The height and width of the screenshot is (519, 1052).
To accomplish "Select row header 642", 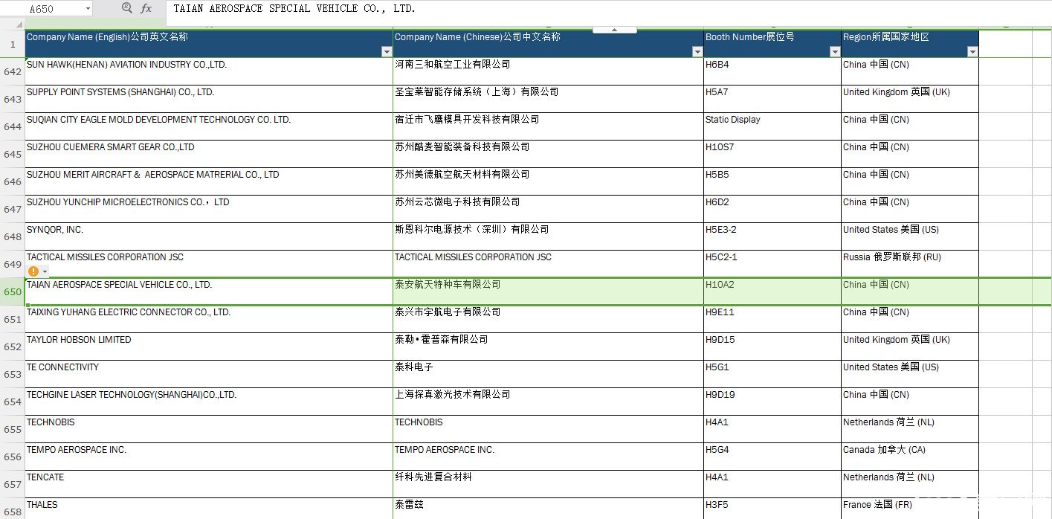I will pos(13,71).
